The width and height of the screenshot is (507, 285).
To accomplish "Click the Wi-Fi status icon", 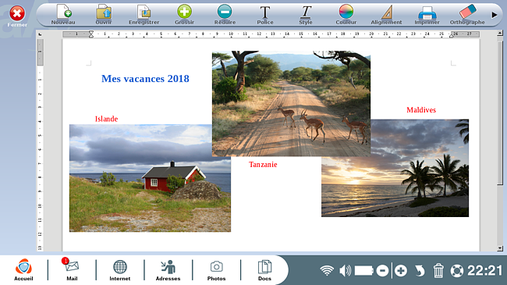I will [327, 270].
